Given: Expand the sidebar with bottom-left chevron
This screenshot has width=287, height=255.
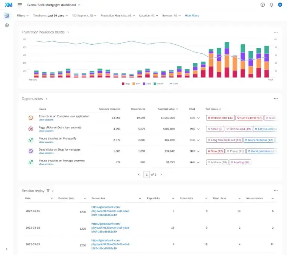Looking at the screenshot, I should click(x=7, y=249).
